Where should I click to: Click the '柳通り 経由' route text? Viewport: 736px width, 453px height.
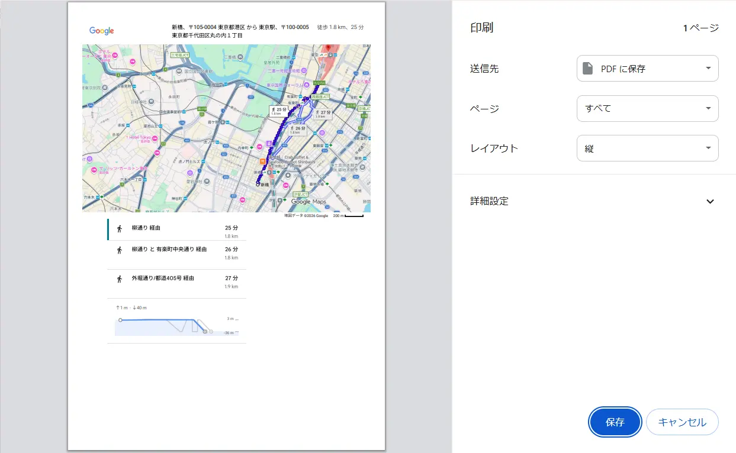point(146,228)
